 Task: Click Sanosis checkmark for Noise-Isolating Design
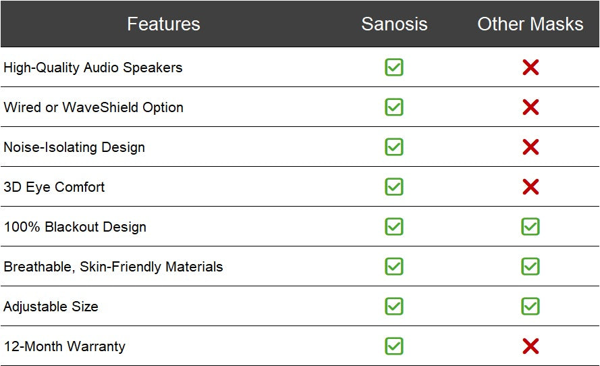click(394, 147)
